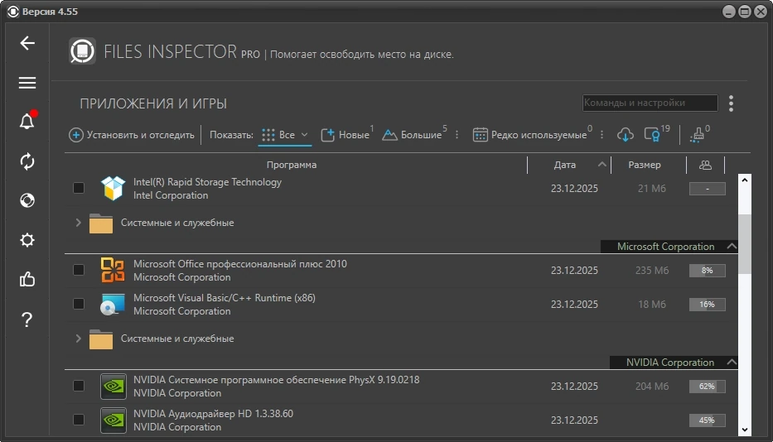Click the 8% usage bar for Microsoft Office
This screenshot has height=442, width=773.
click(707, 271)
